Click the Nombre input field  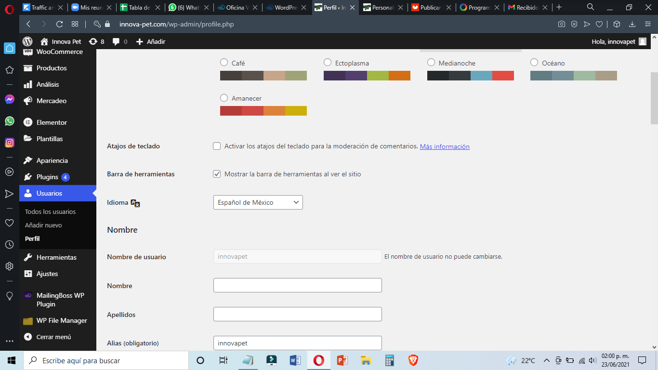298,285
